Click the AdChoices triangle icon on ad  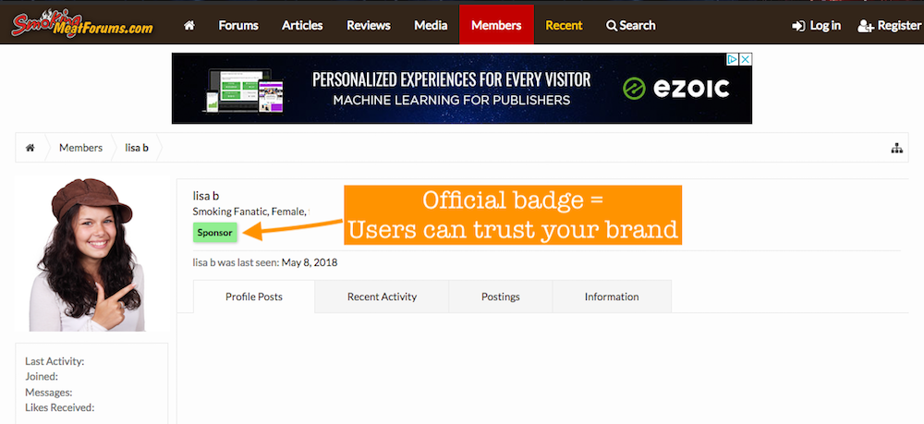732,59
